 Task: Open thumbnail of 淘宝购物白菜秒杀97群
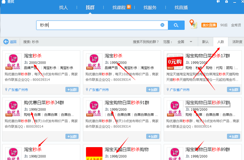tap(175, 108)
